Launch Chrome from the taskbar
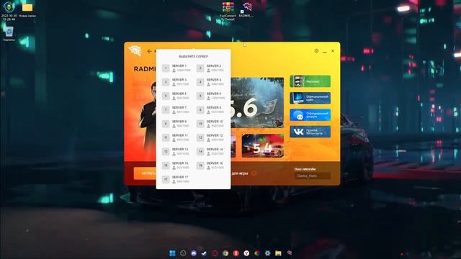The height and width of the screenshot is (259, 461). 225,253
